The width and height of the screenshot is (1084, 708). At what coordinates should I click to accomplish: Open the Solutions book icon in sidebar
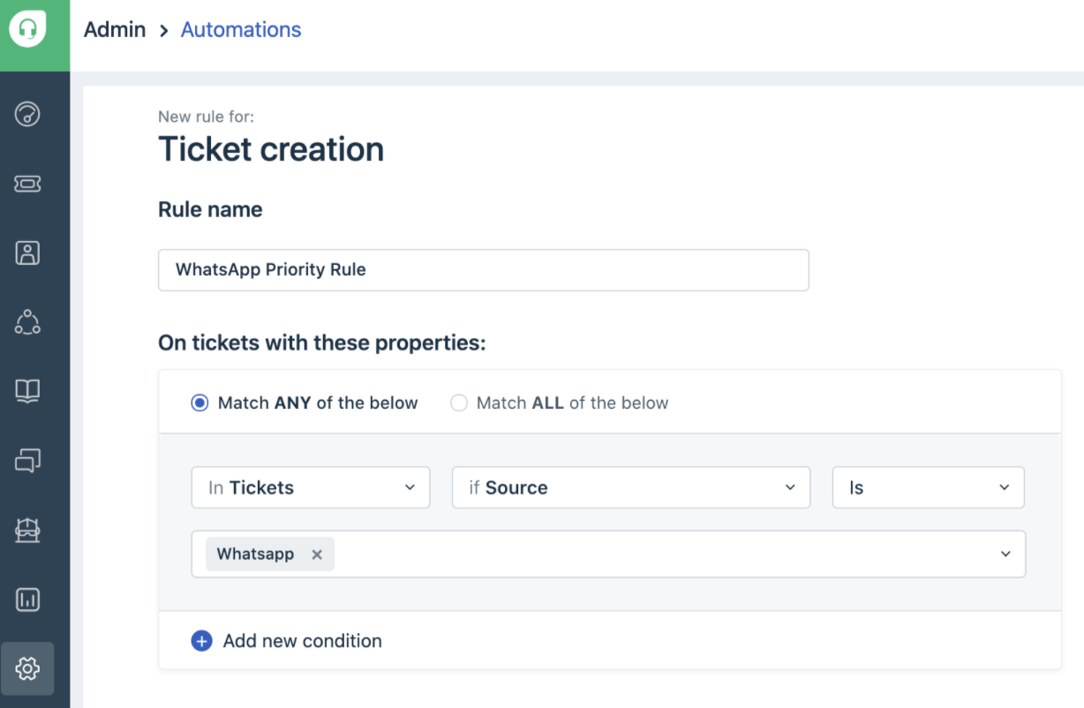coord(27,391)
